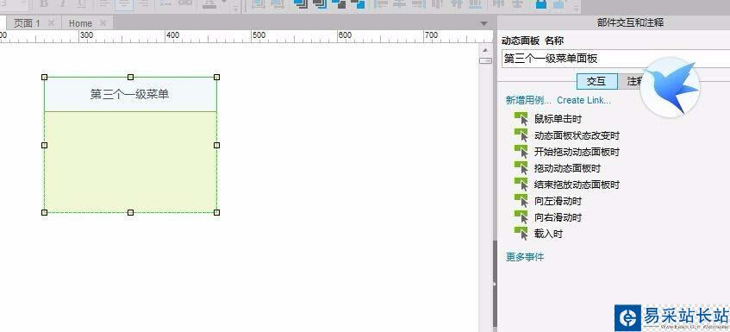Send selected widget backward one step
730x332 pixels.
click(358, 3)
